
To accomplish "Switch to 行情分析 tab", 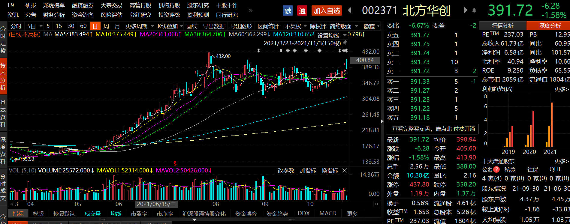I will click(503, 25).
